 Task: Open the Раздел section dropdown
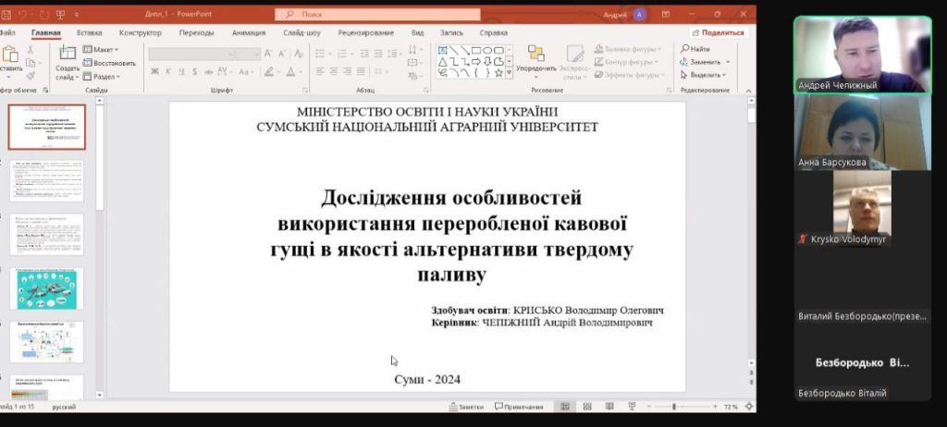pyautogui.click(x=102, y=77)
